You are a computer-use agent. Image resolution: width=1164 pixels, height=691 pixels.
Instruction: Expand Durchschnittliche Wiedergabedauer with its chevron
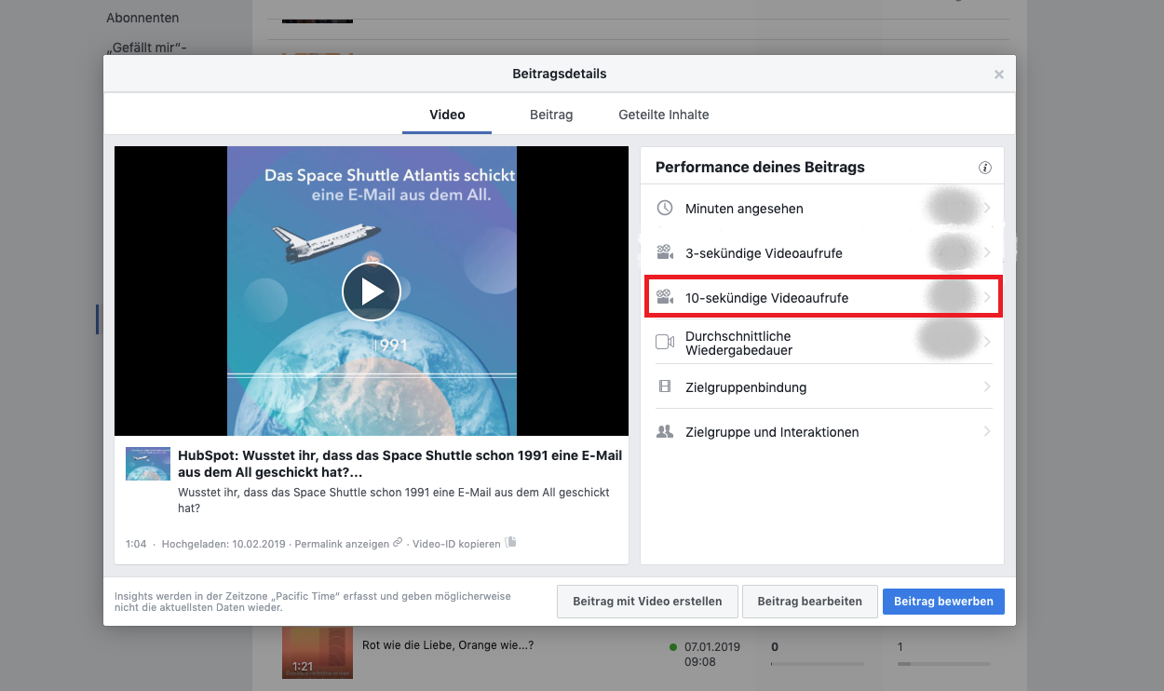pyautogui.click(x=987, y=342)
